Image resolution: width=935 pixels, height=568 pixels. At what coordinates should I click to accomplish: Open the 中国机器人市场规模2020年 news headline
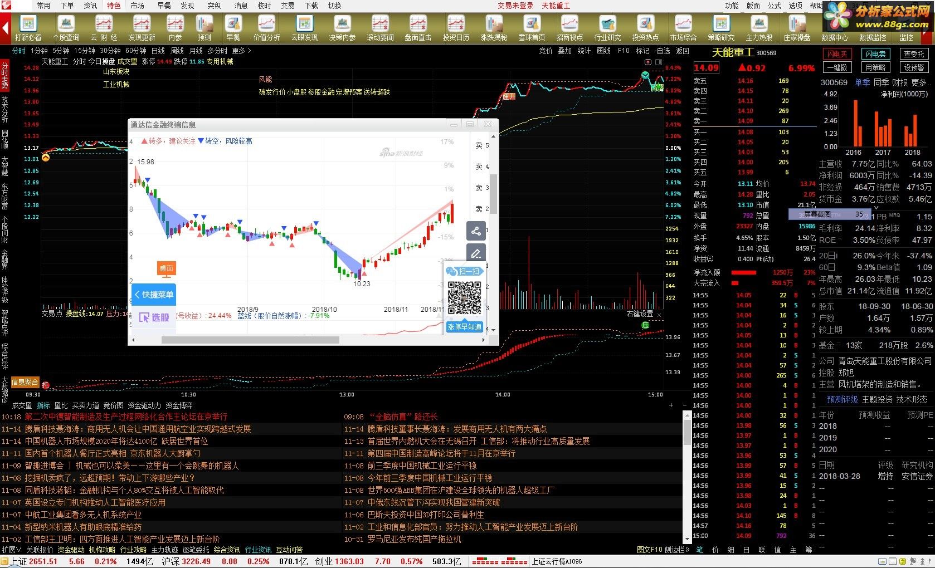116,441
